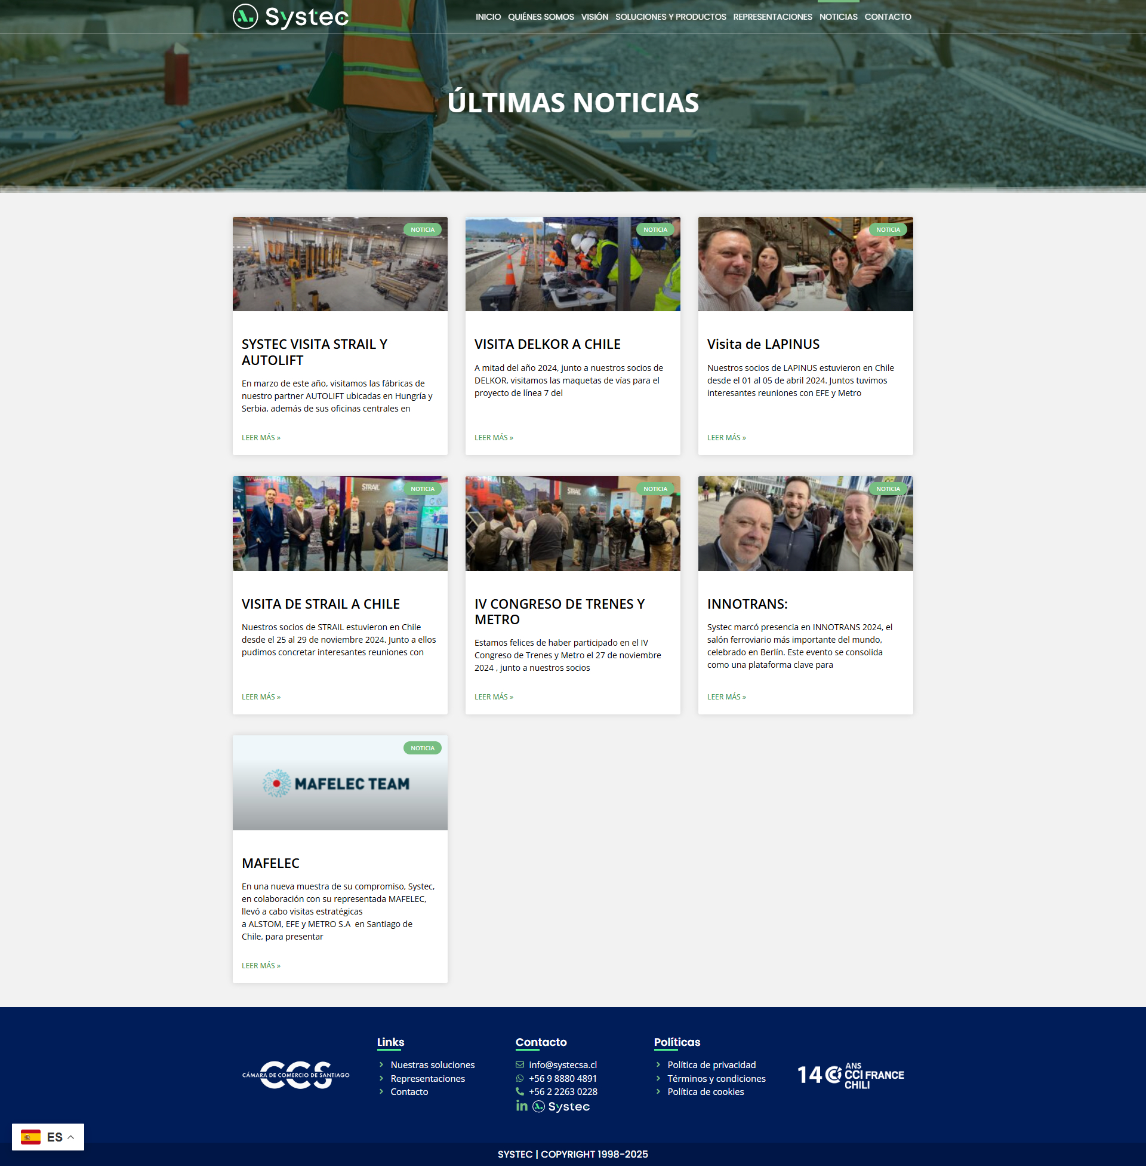
Task: Click the Cámara de Comercio de Santiago logo
Action: [x=295, y=1075]
